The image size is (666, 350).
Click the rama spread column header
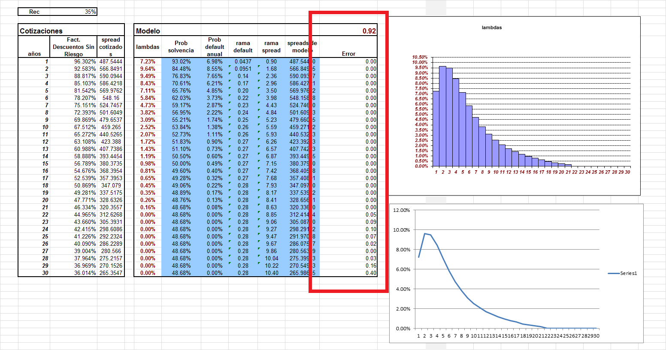tap(271, 47)
